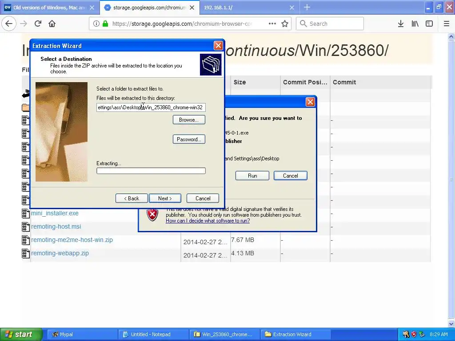Click the extraction directory path field
This screenshot has width=455, height=341.
click(151, 107)
